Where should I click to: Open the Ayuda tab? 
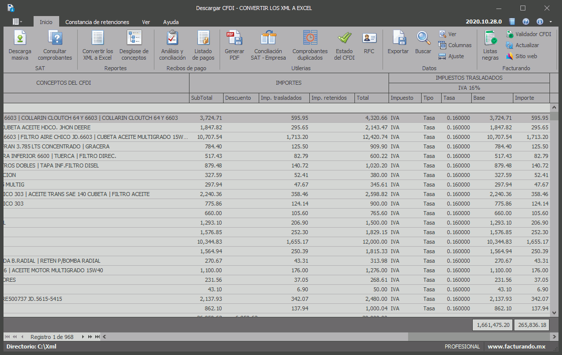(170, 22)
